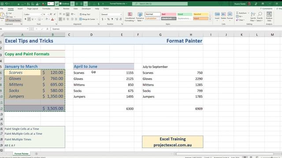This screenshot has width=282, height=158.
Task: Click the Format Painter button in Clipboard
Action: pos(13,21)
